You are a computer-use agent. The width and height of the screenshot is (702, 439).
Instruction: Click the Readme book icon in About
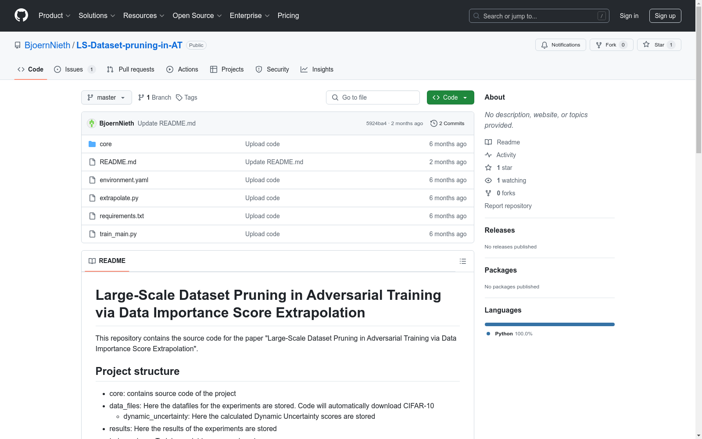[x=488, y=142]
